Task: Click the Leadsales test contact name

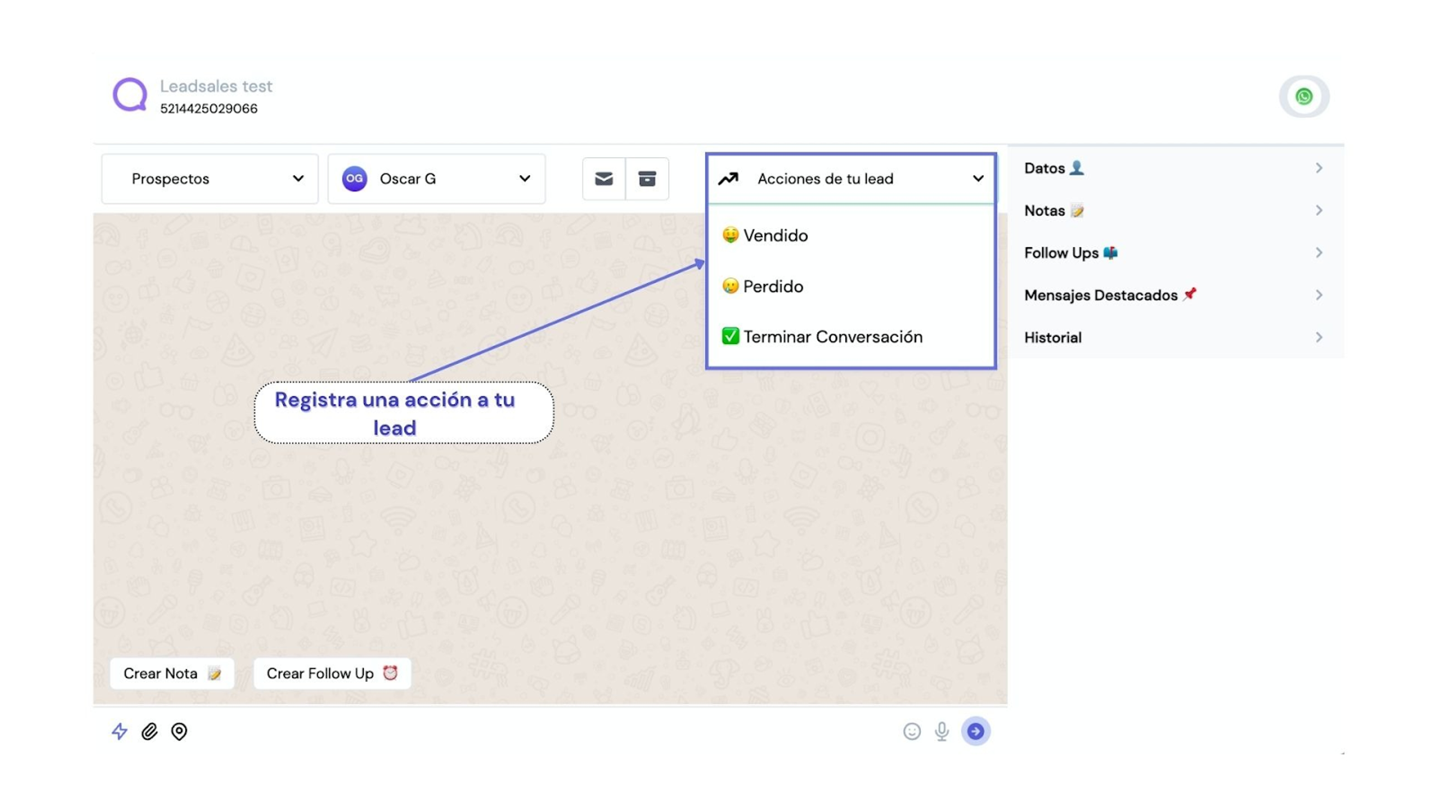Action: tap(216, 86)
